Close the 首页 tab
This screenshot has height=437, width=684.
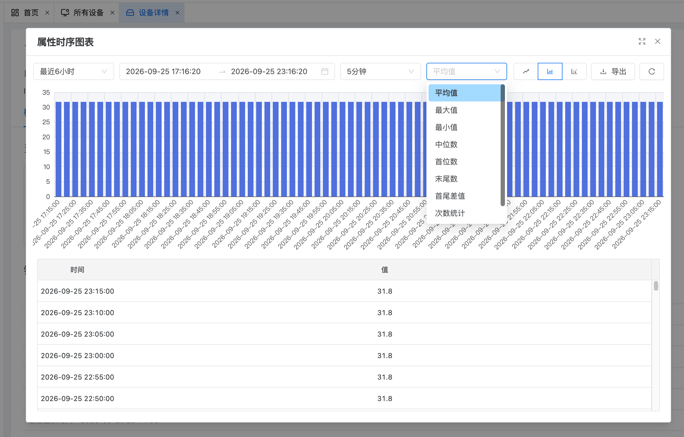tap(48, 13)
